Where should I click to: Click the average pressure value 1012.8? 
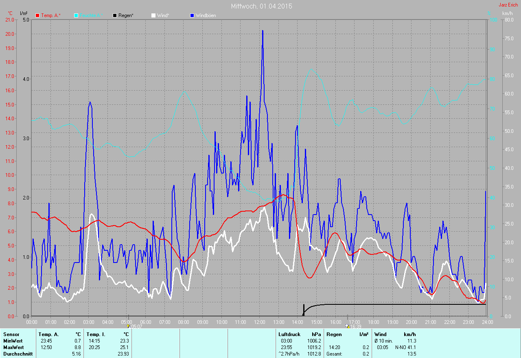click(x=314, y=354)
